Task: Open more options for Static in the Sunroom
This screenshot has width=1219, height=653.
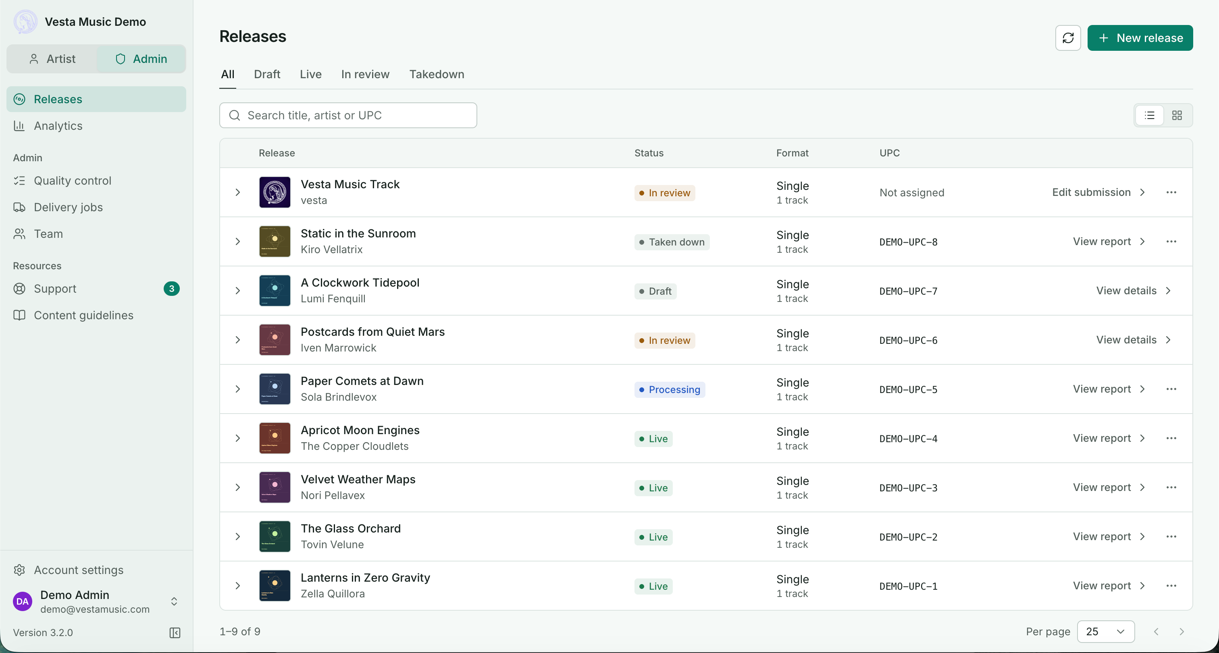Action: tap(1171, 241)
